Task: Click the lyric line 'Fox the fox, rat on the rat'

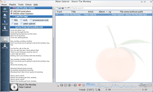Action: pyautogui.click(x=20, y=48)
